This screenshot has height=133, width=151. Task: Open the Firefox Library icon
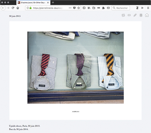pos(89,8)
